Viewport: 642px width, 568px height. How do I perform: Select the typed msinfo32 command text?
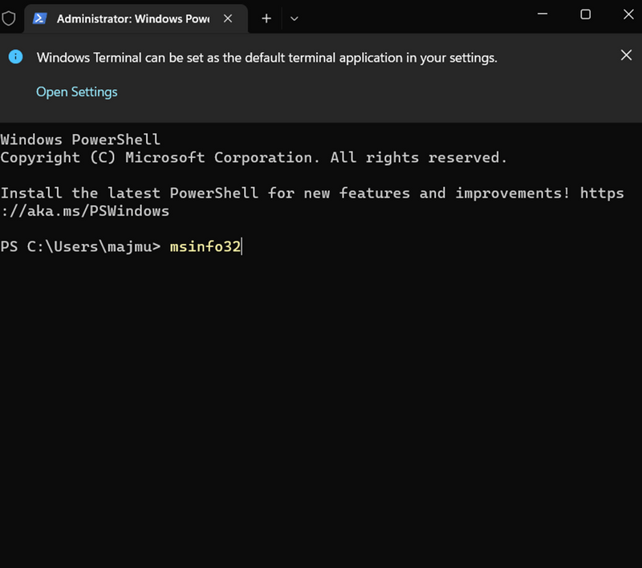205,246
